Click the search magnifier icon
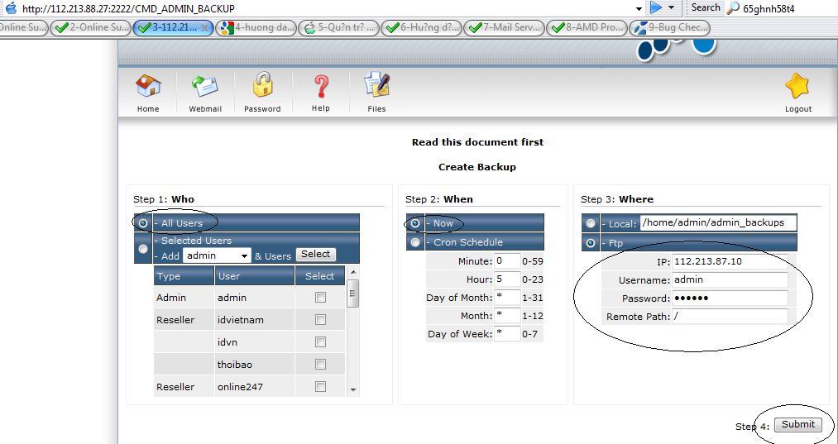838x444 pixels. click(x=733, y=8)
